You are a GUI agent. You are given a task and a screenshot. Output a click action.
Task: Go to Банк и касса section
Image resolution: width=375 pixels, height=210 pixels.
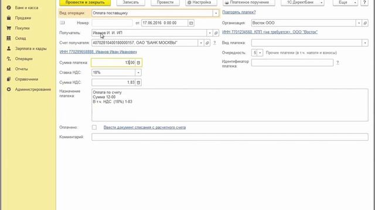[26, 8]
